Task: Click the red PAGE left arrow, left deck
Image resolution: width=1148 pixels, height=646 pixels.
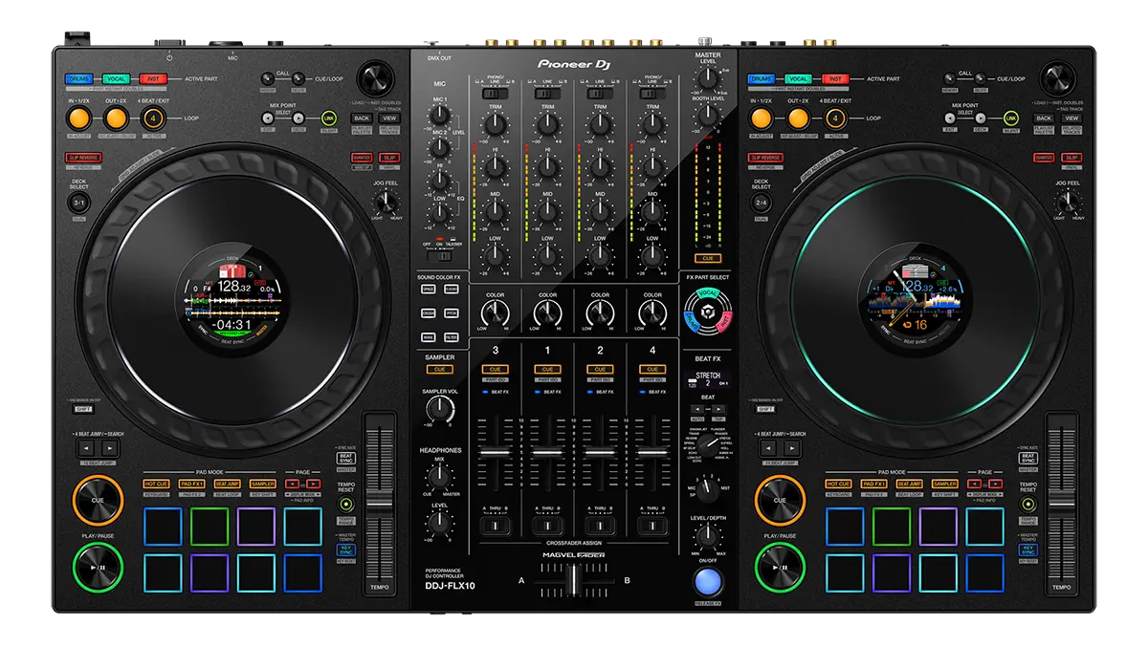Action: [x=293, y=484]
